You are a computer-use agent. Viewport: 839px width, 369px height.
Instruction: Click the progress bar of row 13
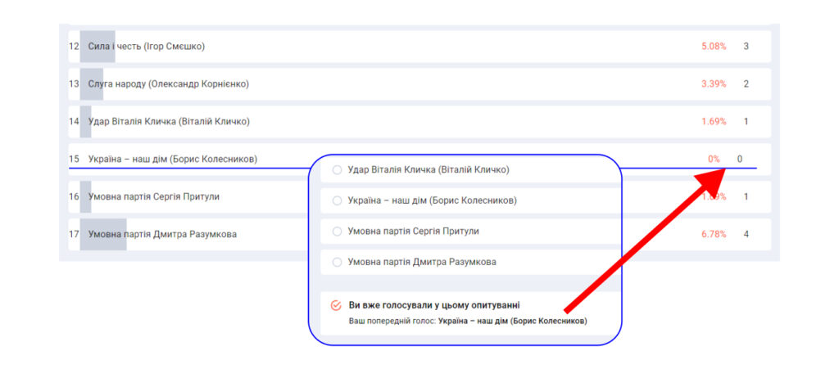92,83
